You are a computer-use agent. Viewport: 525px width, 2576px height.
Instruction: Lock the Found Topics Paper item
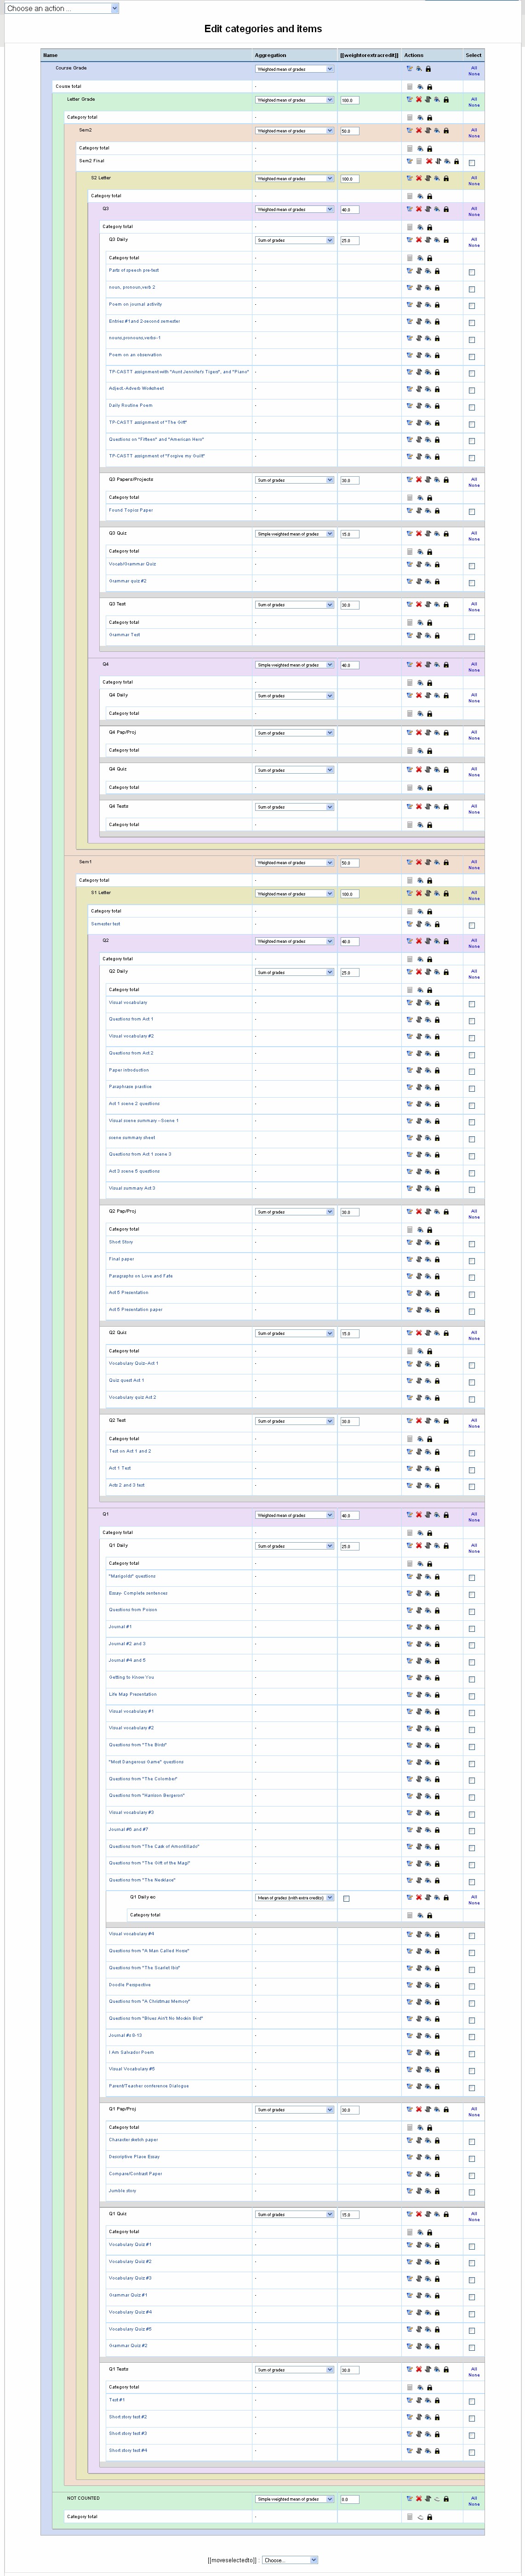(x=437, y=511)
